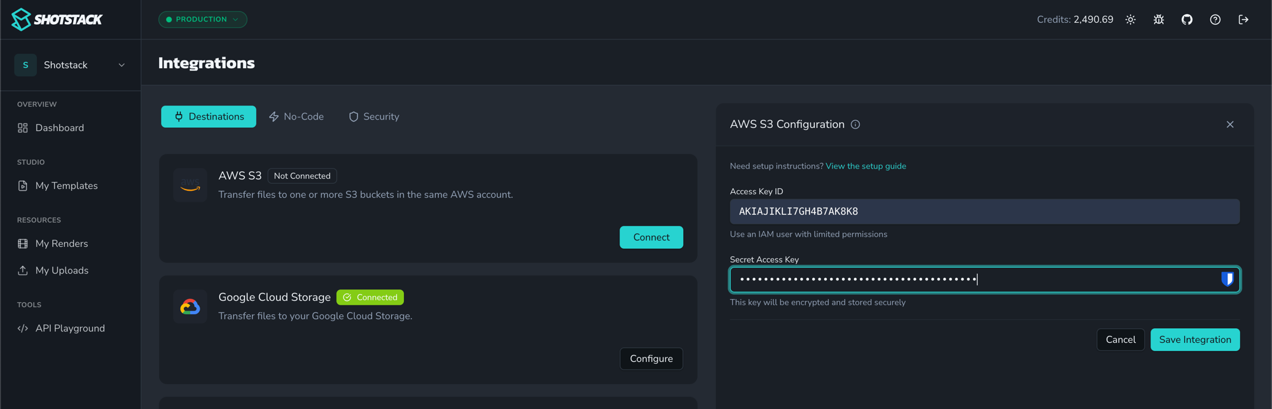Click the Credits: 2,490.69 text

tap(1075, 20)
